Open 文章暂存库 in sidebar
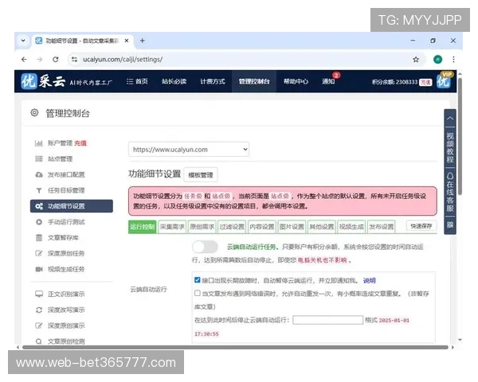The height and width of the screenshot is (382, 478). coord(63,238)
